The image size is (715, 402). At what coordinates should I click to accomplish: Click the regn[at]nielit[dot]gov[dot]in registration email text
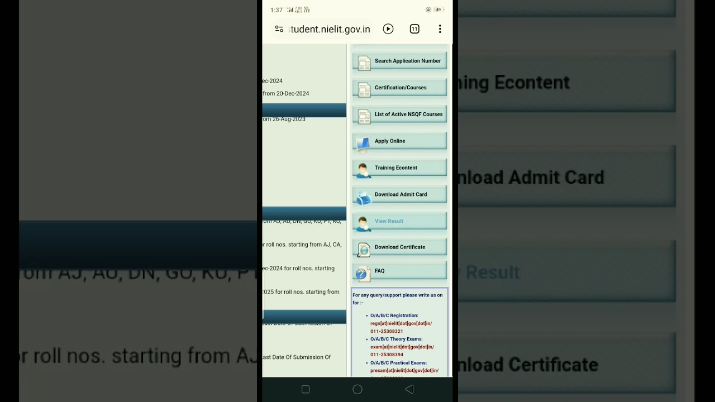pyautogui.click(x=401, y=323)
